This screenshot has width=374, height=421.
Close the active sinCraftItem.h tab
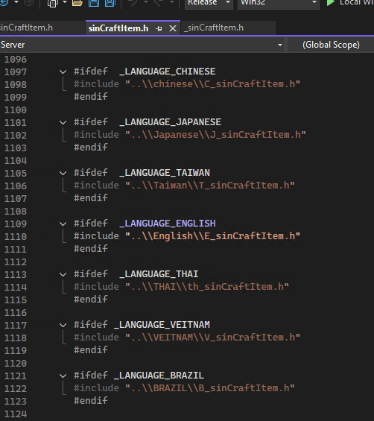coord(173,28)
